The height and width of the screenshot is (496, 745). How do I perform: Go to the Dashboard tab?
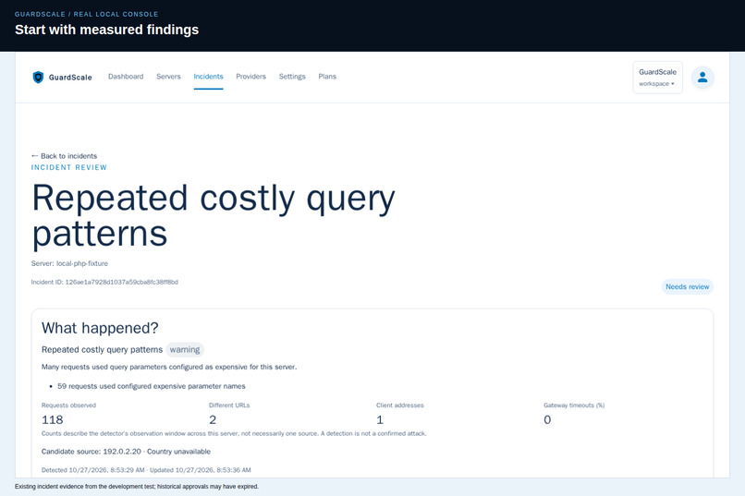pyautogui.click(x=126, y=77)
